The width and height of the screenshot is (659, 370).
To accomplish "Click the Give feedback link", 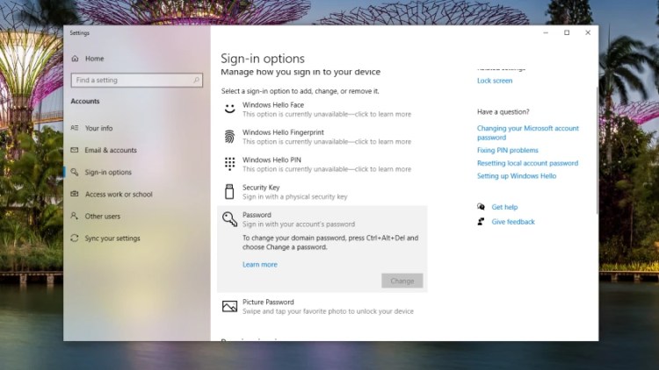I will pyautogui.click(x=513, y=222).
